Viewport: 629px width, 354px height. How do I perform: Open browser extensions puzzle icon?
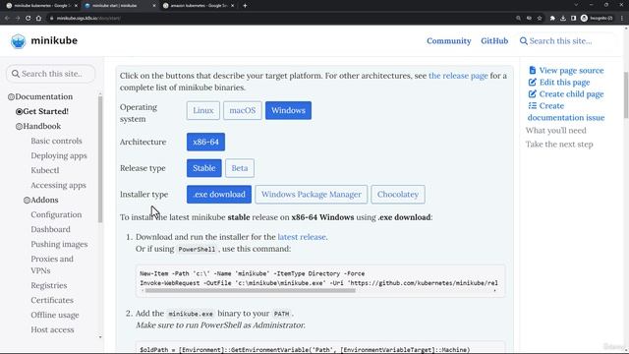click(x=552, y=18)
